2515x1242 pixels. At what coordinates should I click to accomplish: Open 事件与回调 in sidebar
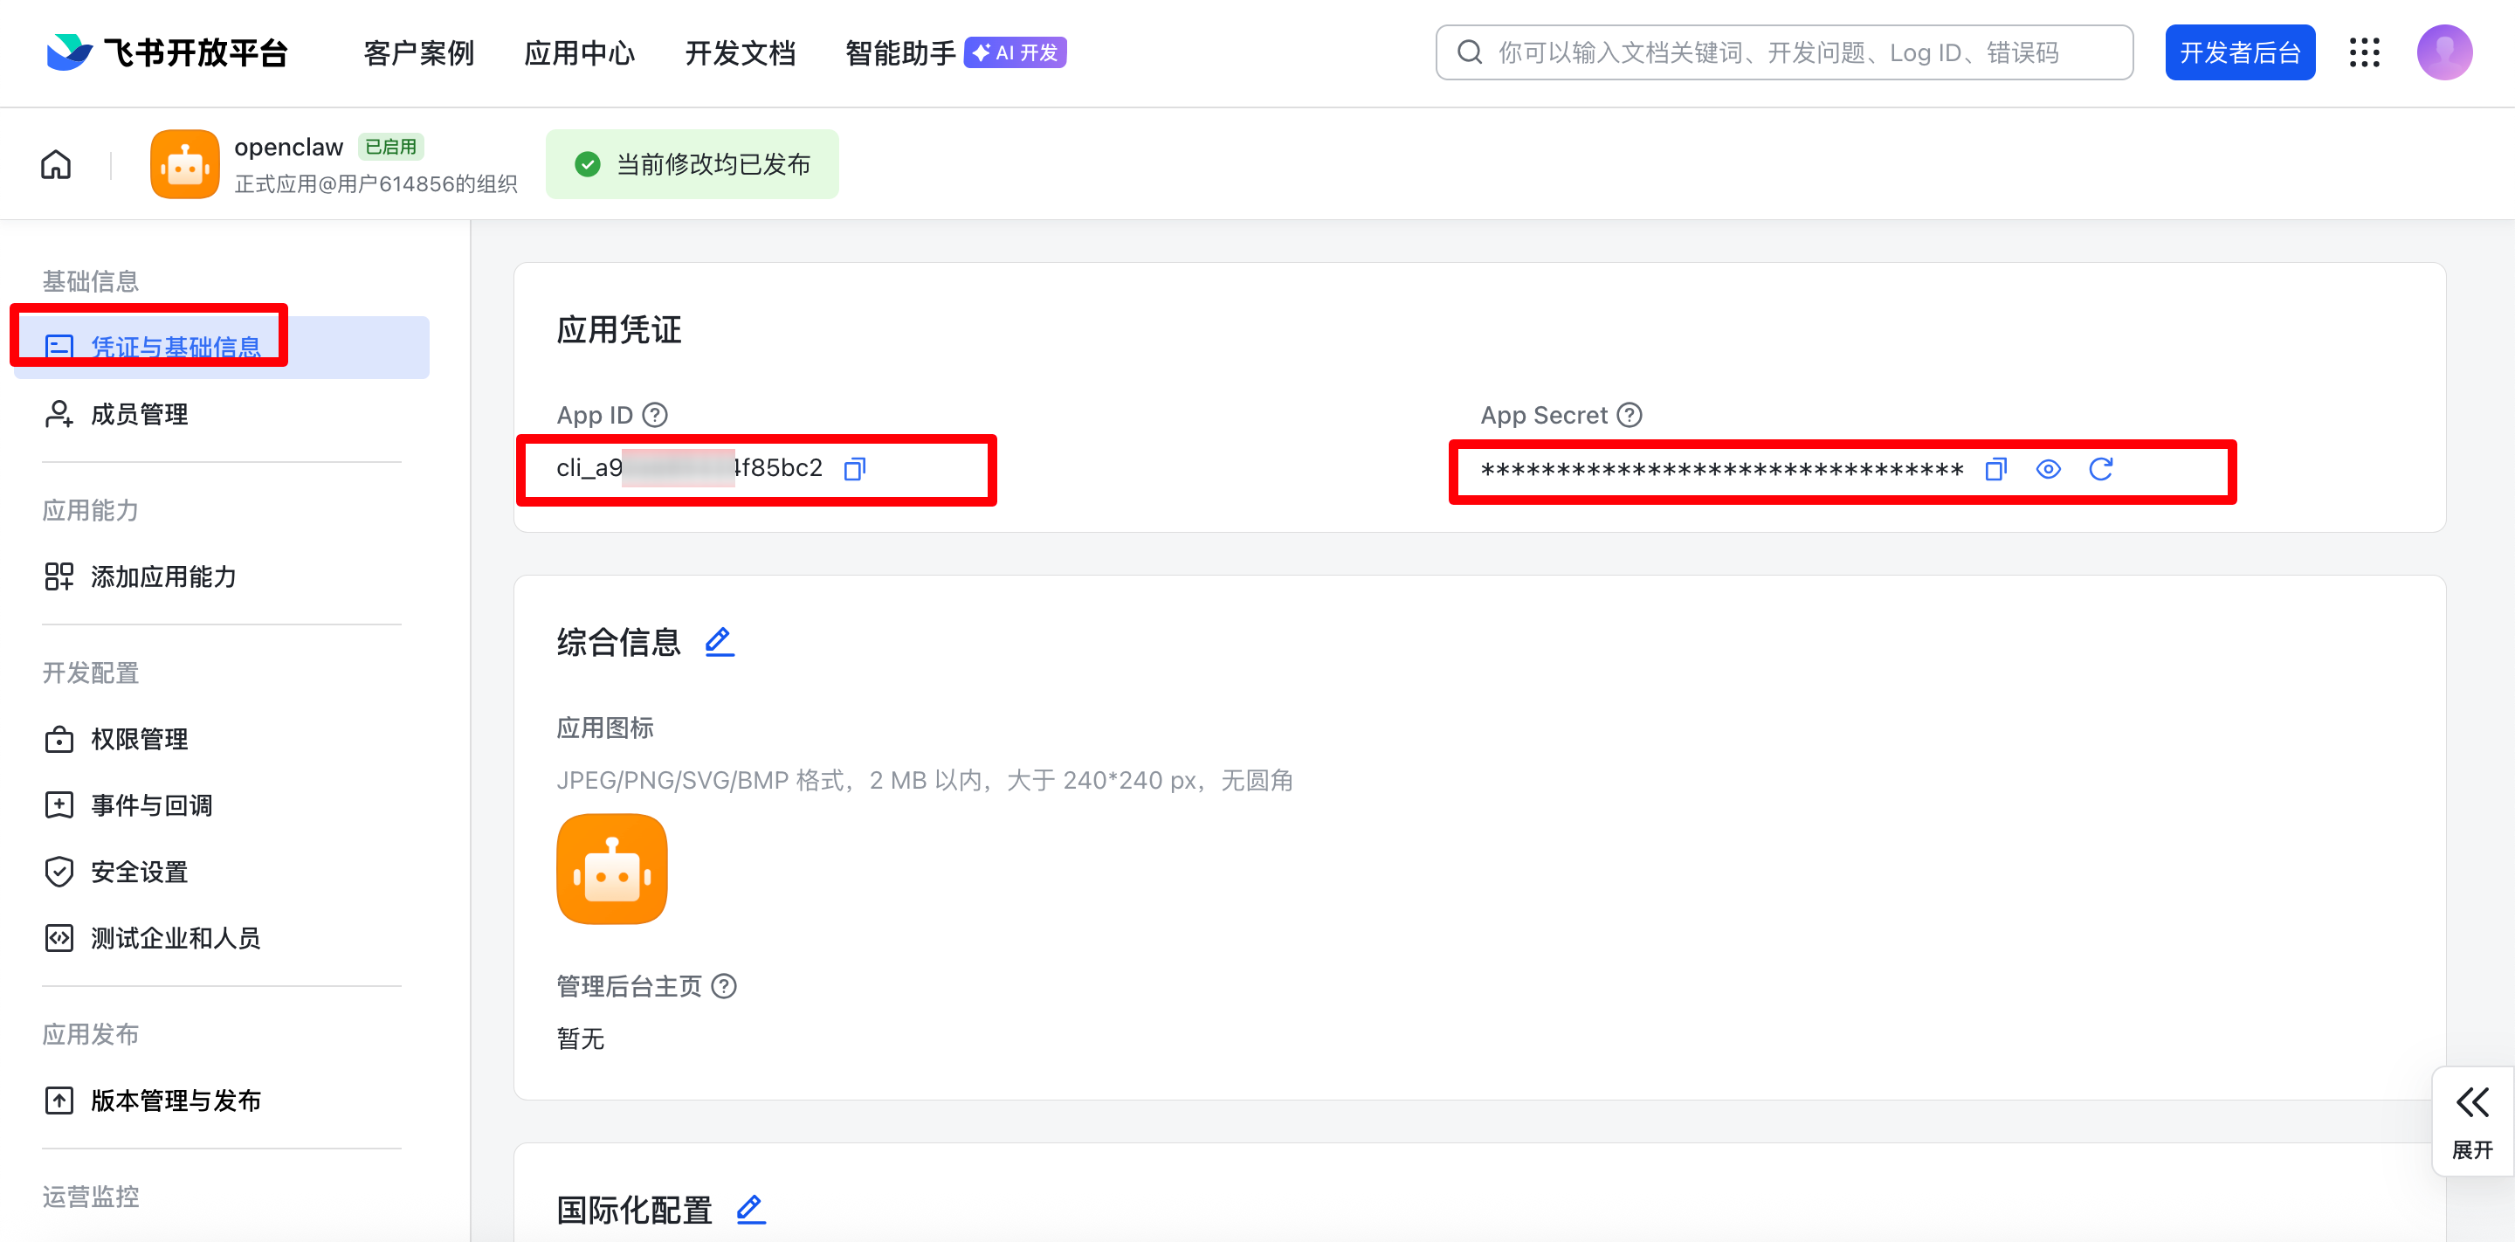151,805
